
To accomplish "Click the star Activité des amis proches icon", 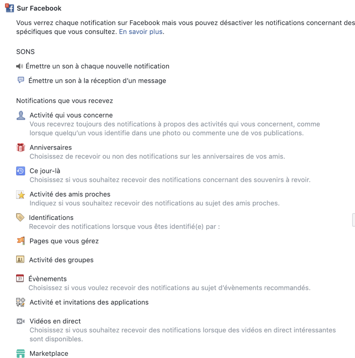I will (x=21, y=194).
